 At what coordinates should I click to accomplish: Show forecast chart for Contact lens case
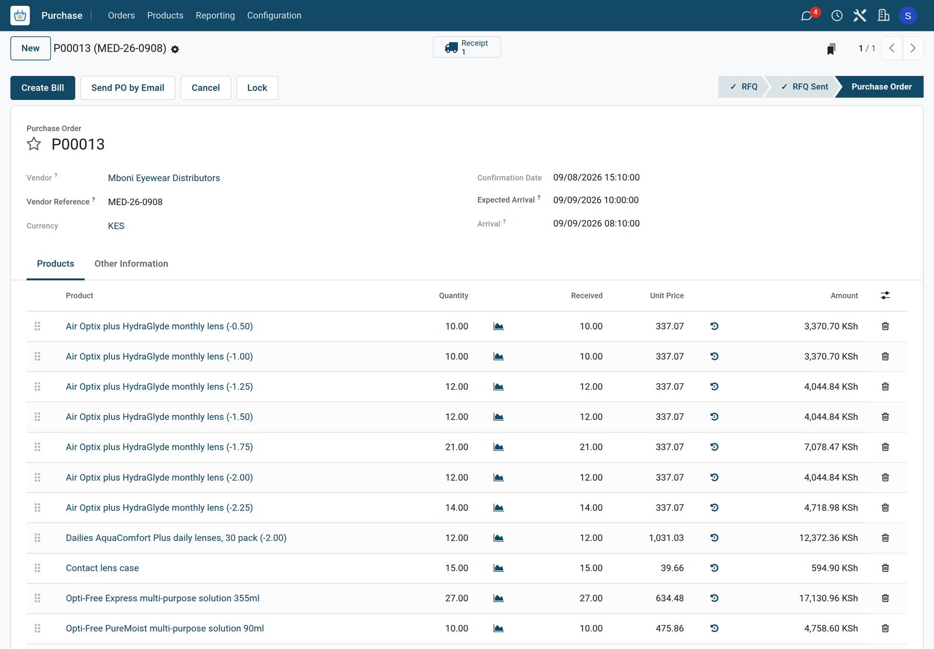click(499, 568)
